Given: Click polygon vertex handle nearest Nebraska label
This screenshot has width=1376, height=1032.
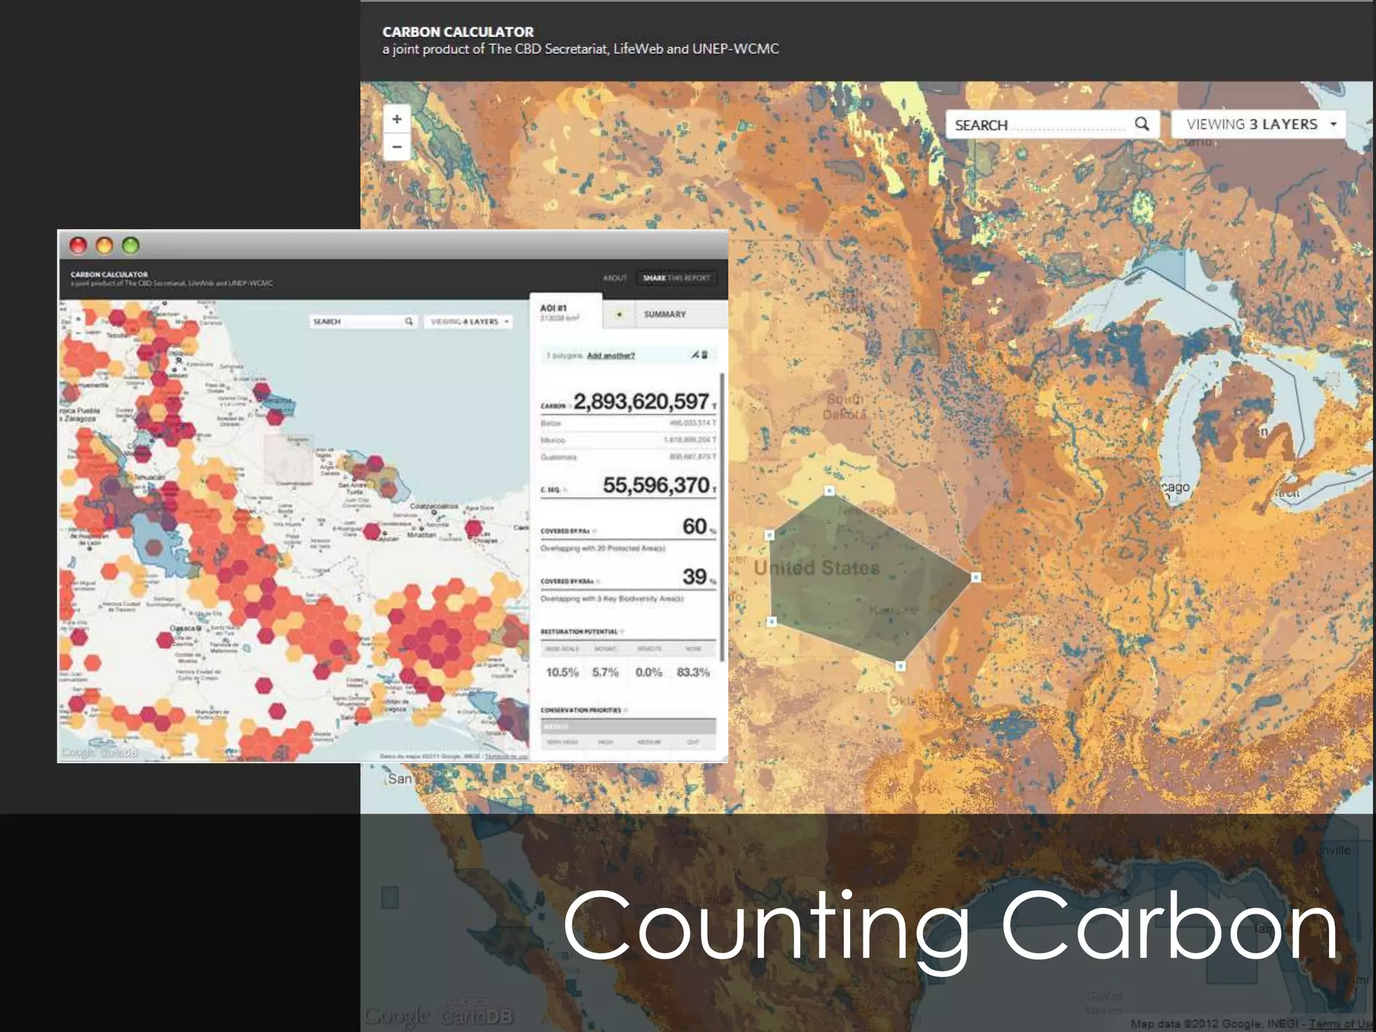Looking at the screenshot, I should 829,491.
